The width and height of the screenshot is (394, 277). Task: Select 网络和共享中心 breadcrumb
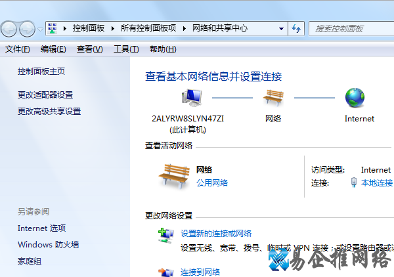point(220,28)
